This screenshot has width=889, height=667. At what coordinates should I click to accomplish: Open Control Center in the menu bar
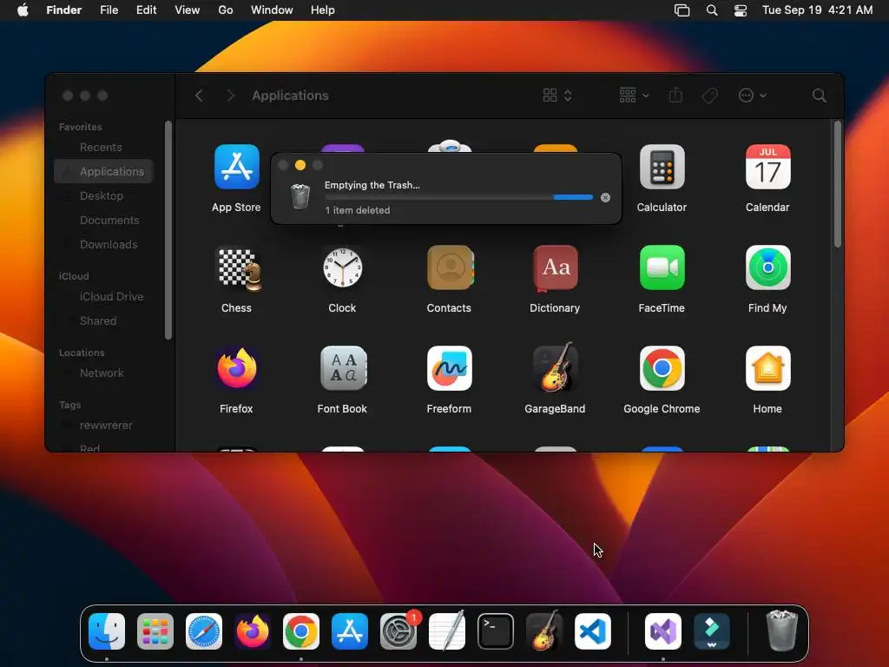[x=741, y=10]
